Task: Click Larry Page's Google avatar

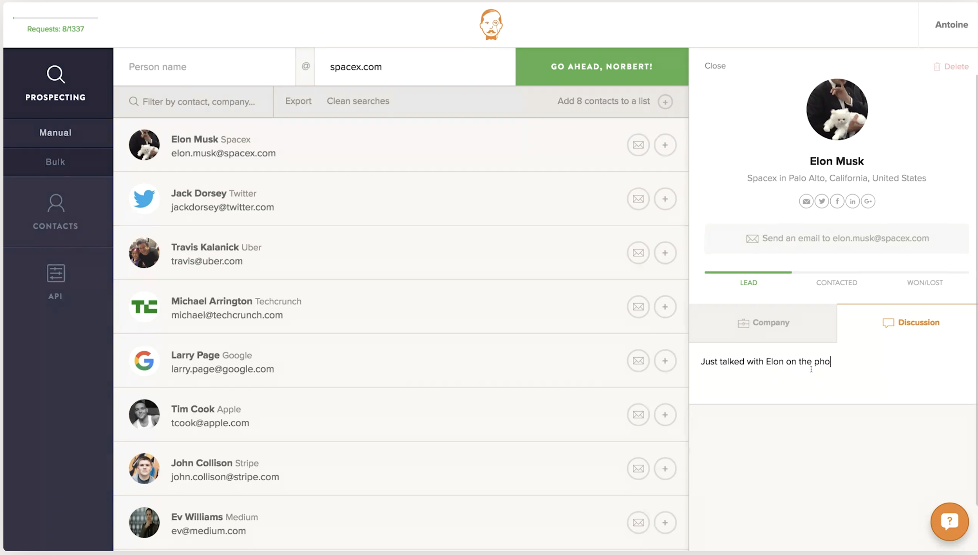Action: pos(144,361)
